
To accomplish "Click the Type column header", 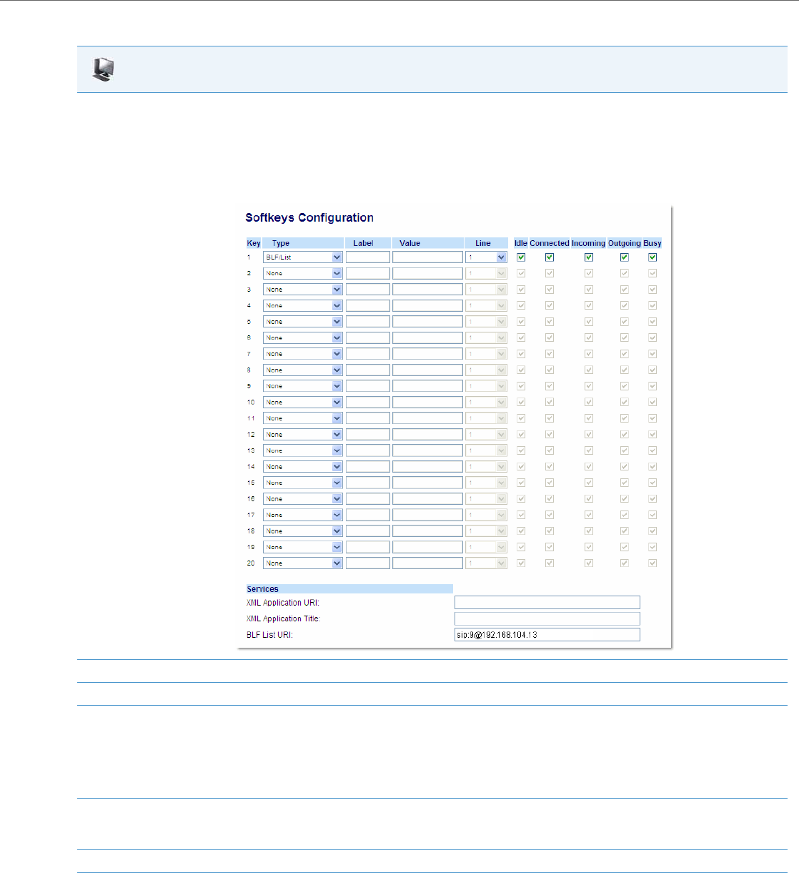I will pyautogui.click(x=281, y=243).
